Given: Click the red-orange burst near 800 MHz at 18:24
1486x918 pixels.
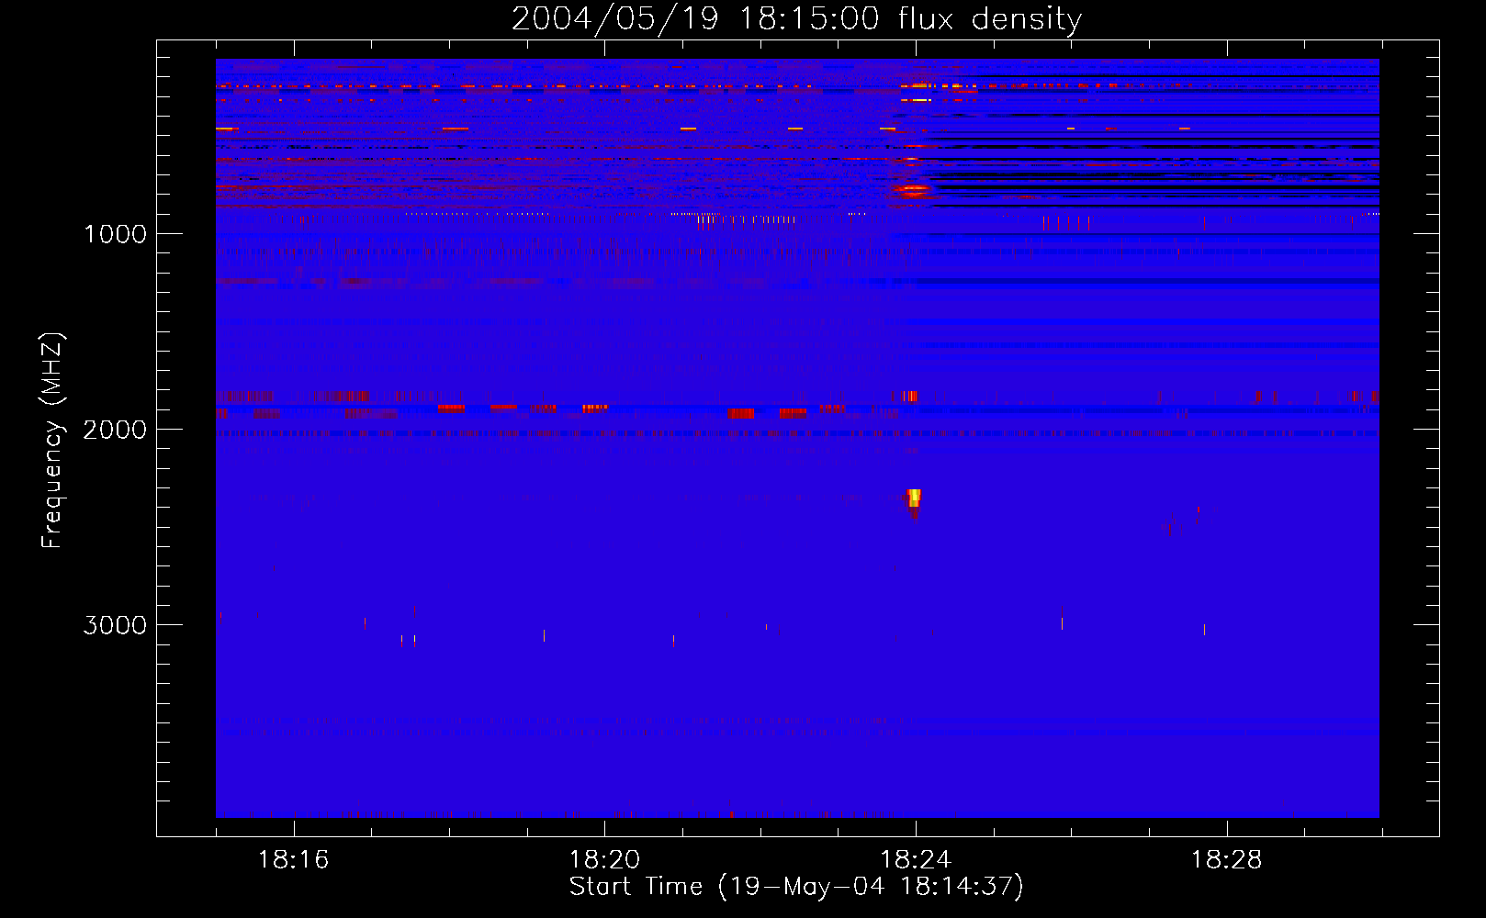Looking at the screenshot, I should tap(914, 190).
